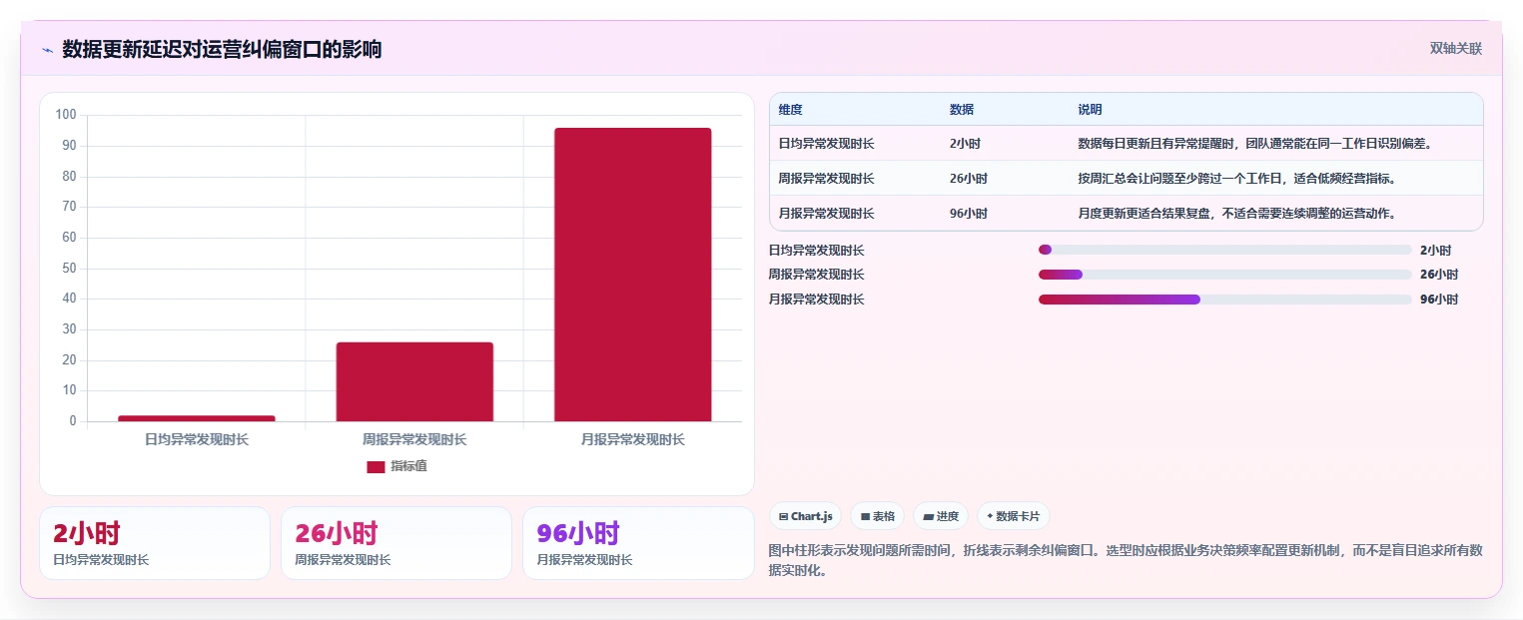
Task: Click description starting 月度更新更适合结果复盘
Action: [x=1236, y=214]
